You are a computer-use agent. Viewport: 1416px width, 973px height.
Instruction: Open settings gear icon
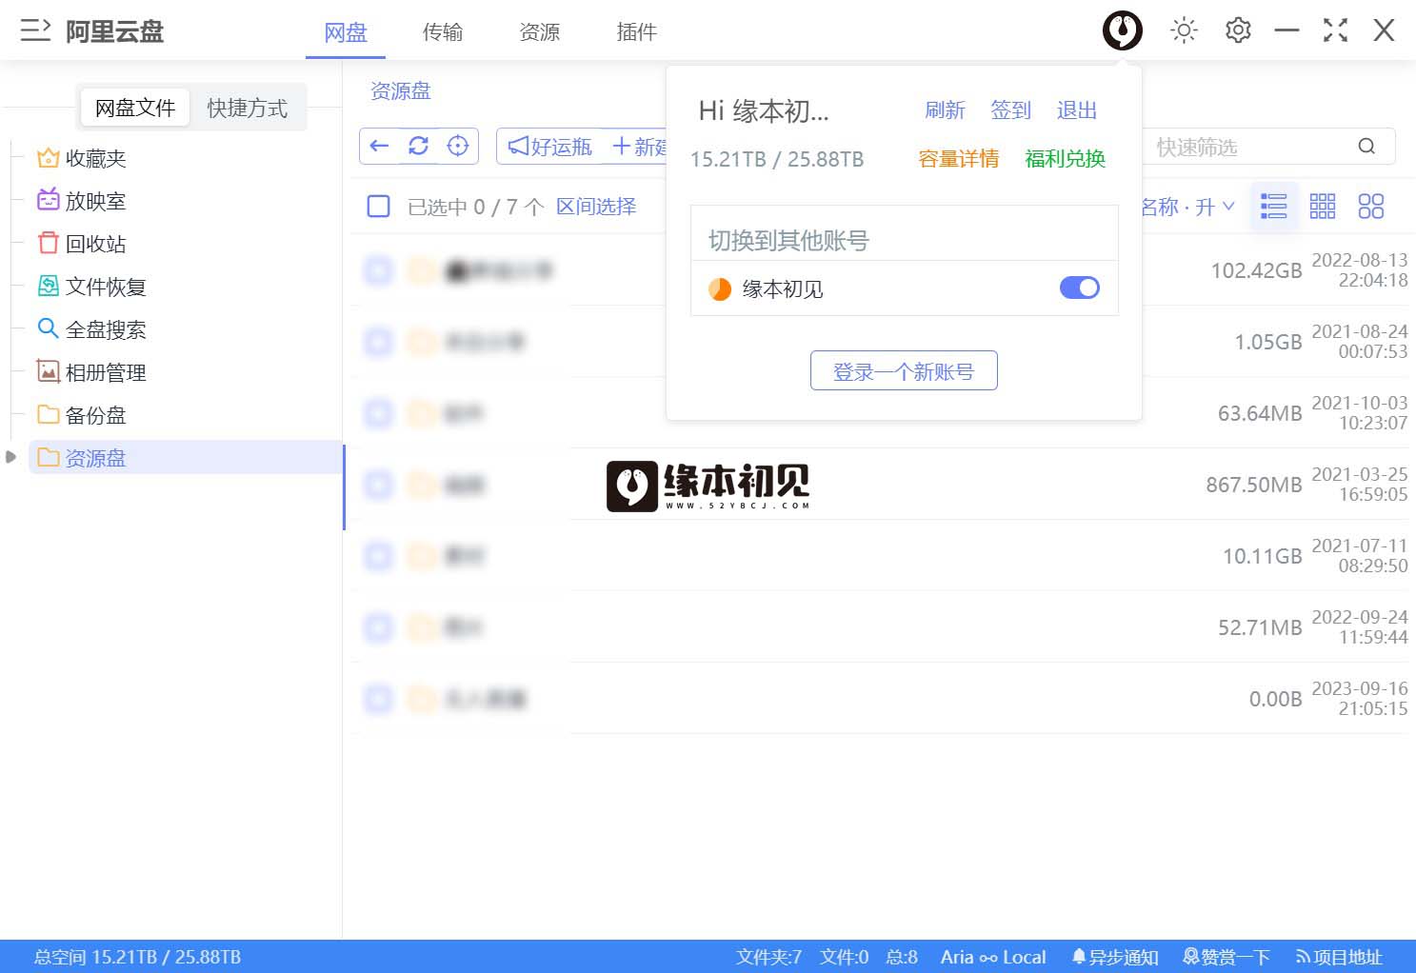[1238, 30]
